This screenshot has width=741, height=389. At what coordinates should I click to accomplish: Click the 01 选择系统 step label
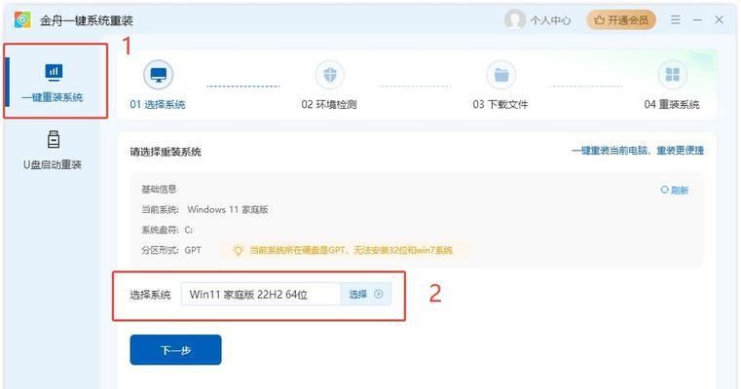(x=158, y=104)
